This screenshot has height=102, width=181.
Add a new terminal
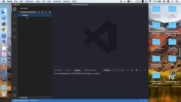point(128,70)
